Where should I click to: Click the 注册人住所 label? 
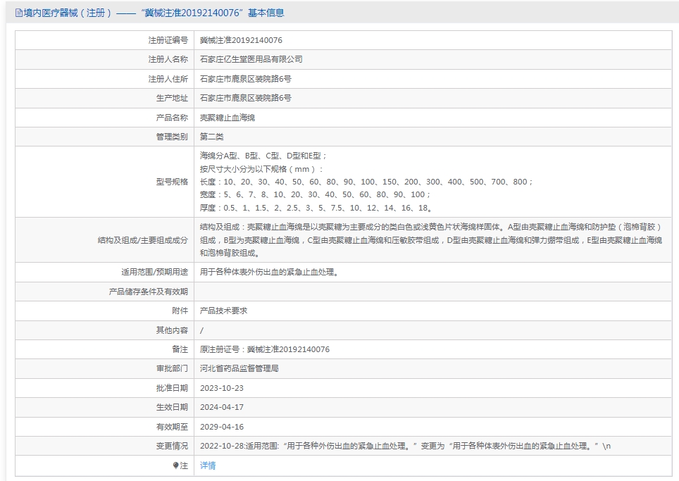click(x=168, y=79)
